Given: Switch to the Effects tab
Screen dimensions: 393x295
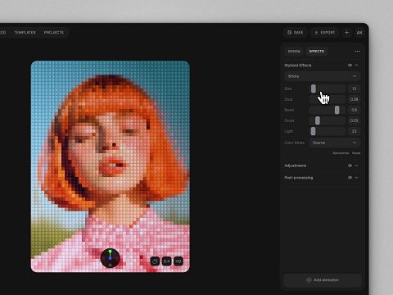Looking at the screenshot, I should pyautogui.click(x=317, y=52).
